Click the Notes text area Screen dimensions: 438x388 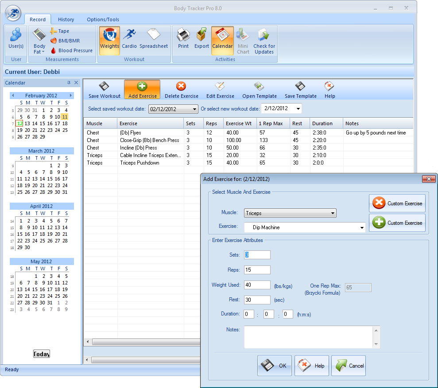(x=309, y=337)
